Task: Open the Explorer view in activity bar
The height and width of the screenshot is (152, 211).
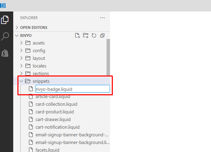Action: pos(5,20)
